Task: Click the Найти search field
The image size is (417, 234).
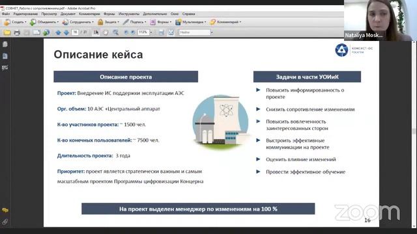Action: [195, 32]
